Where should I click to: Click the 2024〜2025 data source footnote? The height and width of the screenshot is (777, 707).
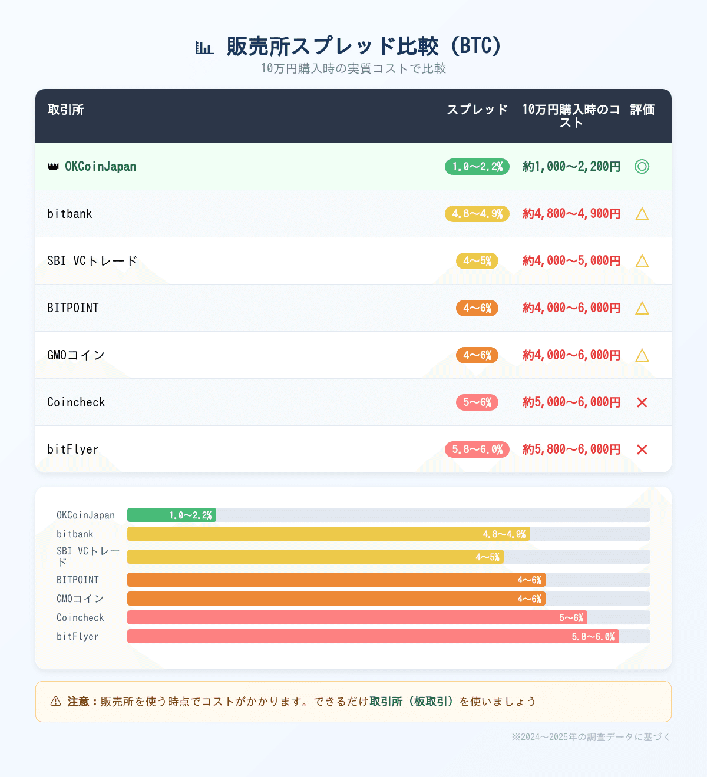(x=591, y=736)
